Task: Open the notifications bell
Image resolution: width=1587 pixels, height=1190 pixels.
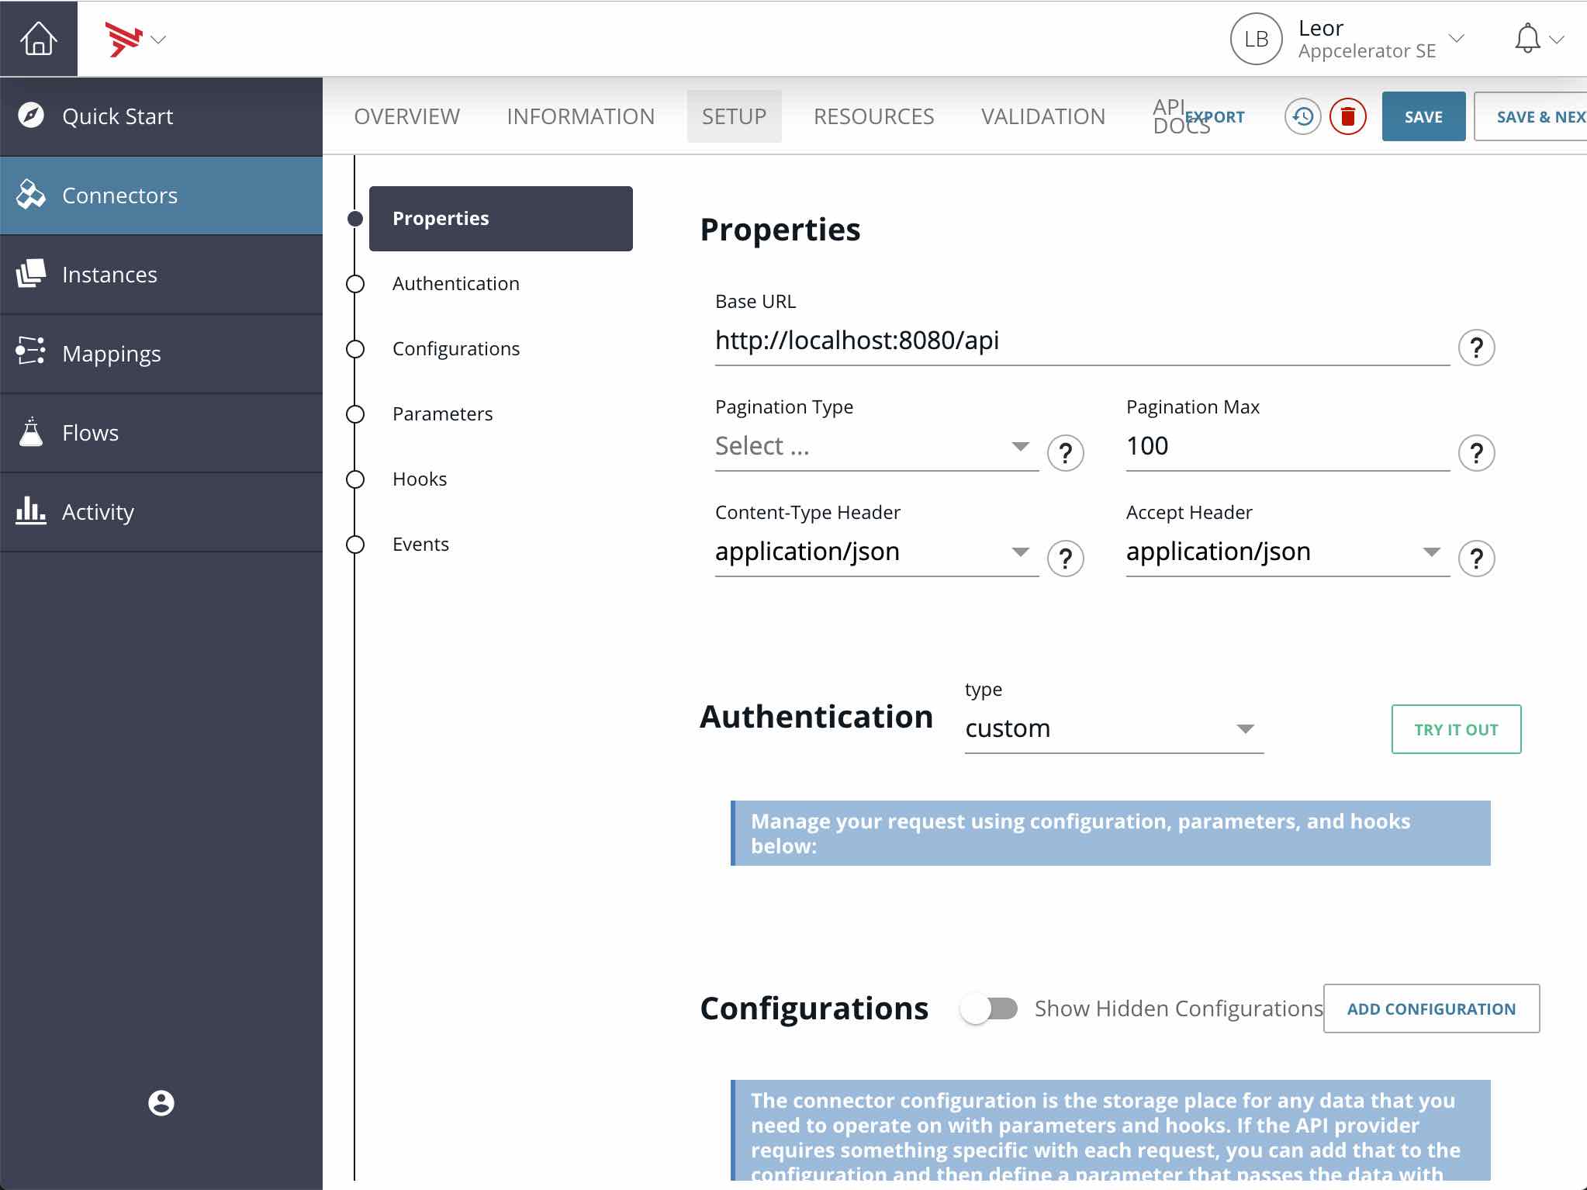Action: 1526,38
